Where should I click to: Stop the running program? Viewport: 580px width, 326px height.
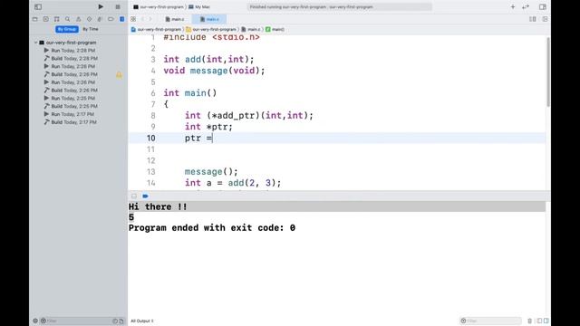point(118,6)
